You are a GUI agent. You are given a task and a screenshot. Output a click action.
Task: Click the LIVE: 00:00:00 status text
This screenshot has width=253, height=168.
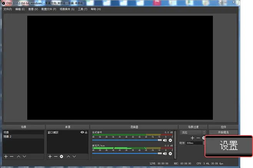click(x=159, y=163)
